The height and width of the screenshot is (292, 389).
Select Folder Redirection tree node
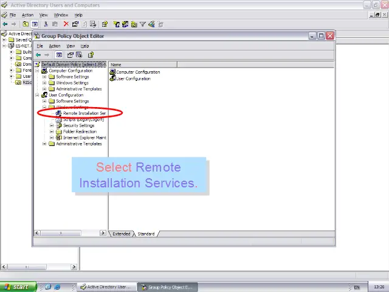[80, 131]
